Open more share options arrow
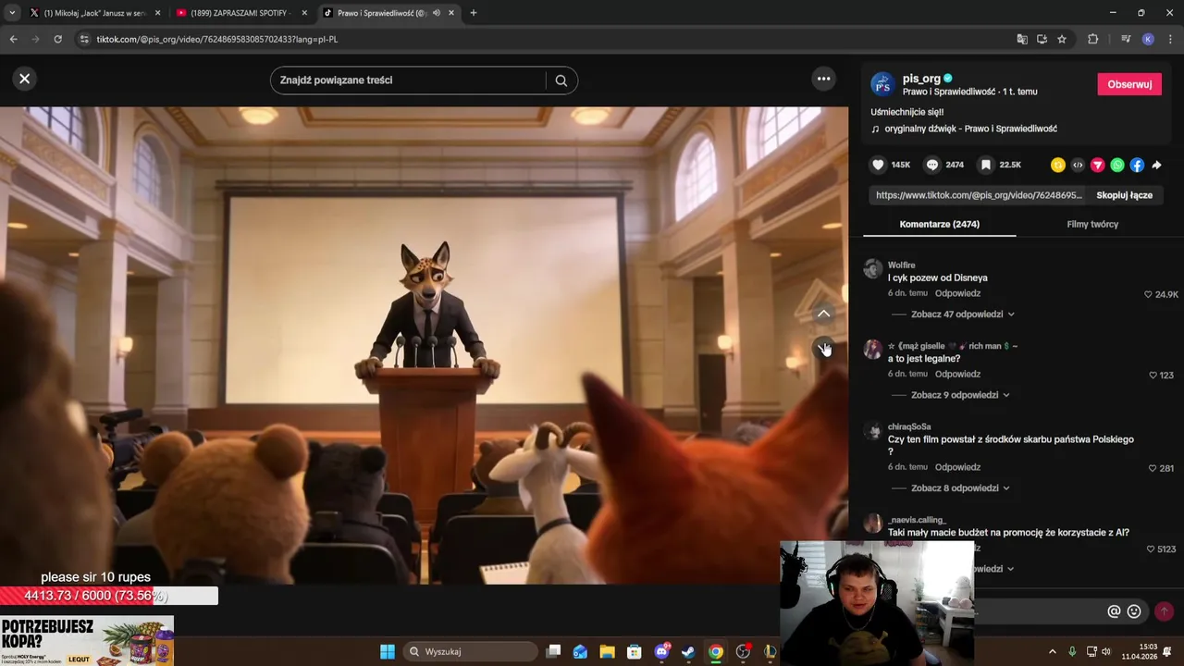This screenshot has width=1184, height=666. 1156,165
